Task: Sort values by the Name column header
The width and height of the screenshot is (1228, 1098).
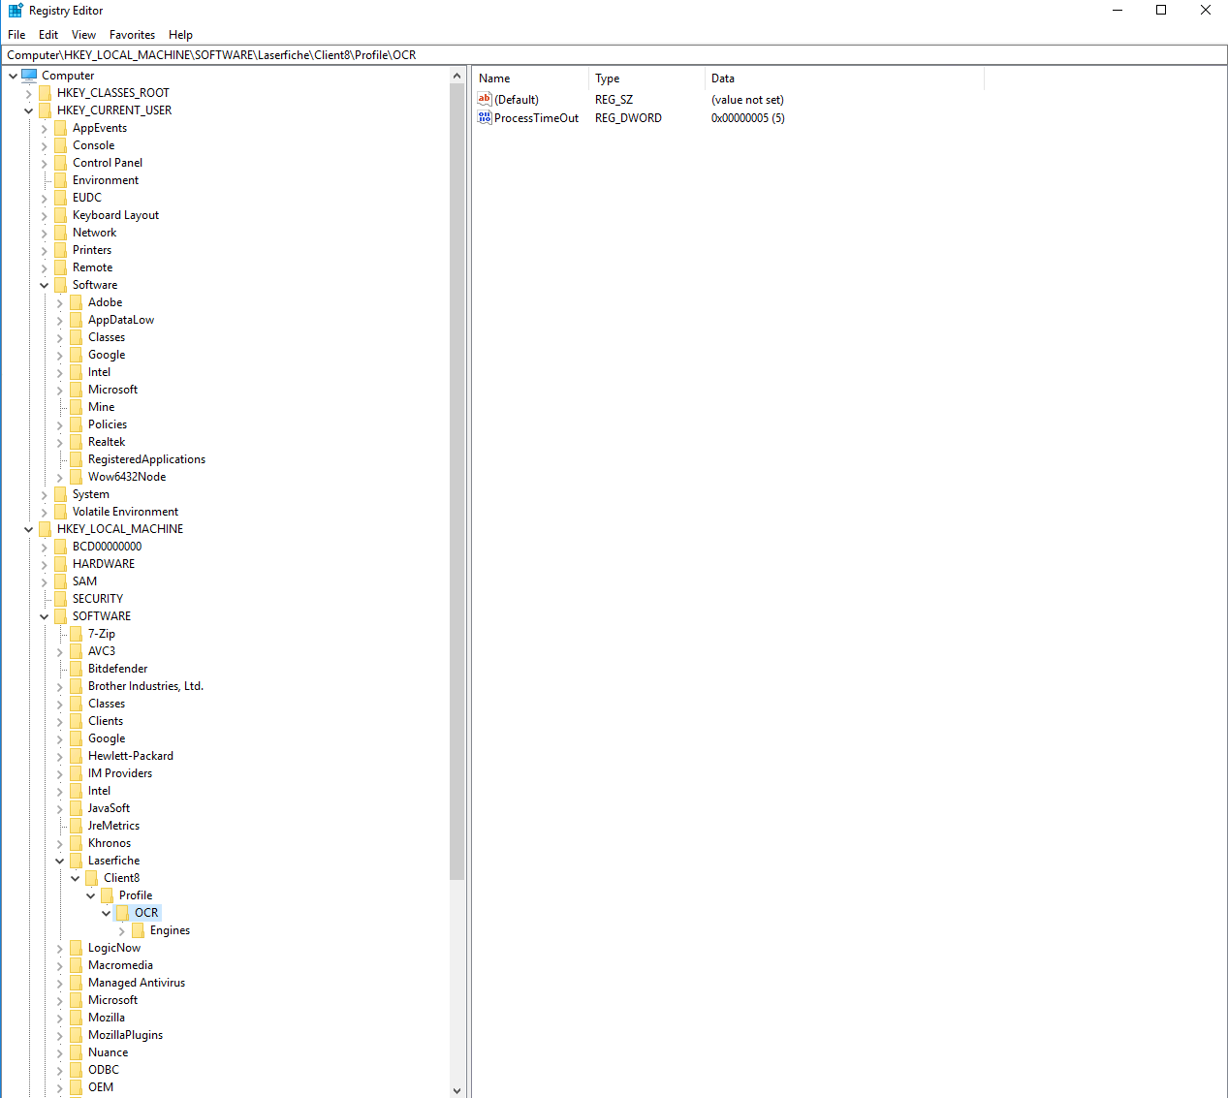Action: click(530, 78)
